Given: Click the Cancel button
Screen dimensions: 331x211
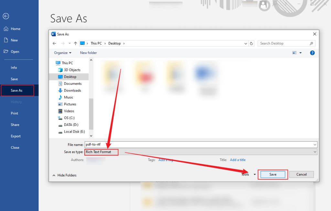Looking at the screenshot, I should [x=301, y=174].
